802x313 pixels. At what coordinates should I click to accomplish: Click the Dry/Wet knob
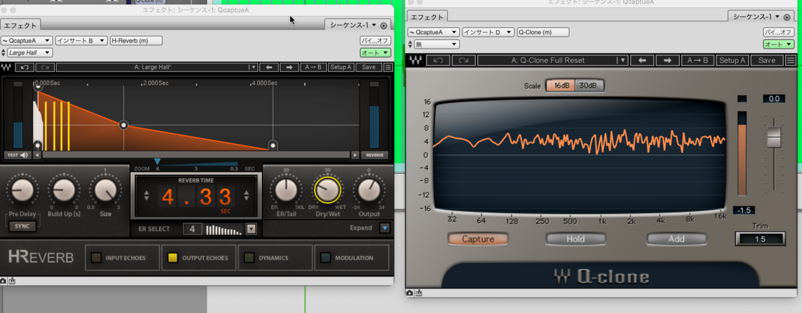point(327,192)
